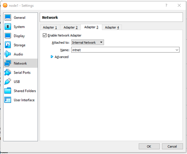
Task: Click the System chip icon
Action: coord(8,26)
